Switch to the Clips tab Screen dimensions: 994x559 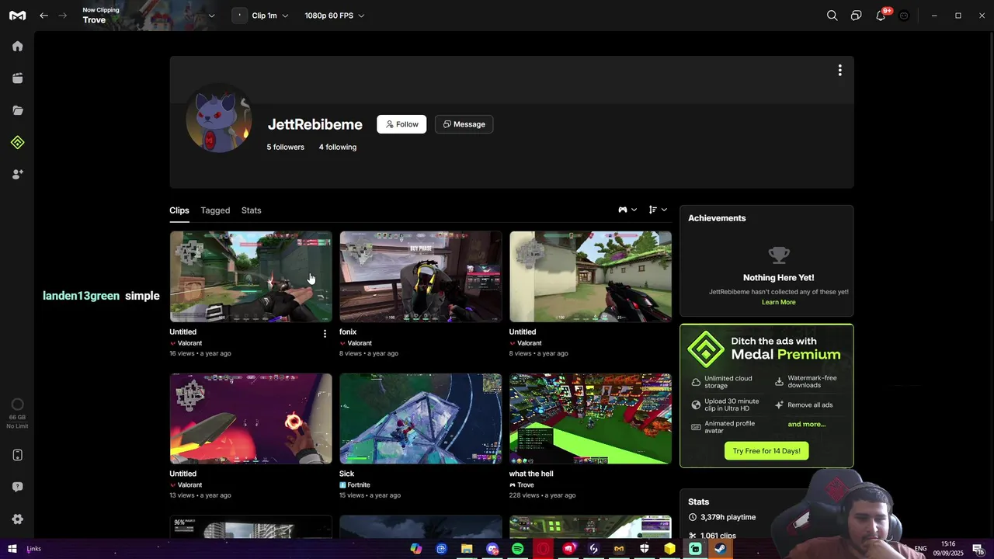click(x=179, y=210)
